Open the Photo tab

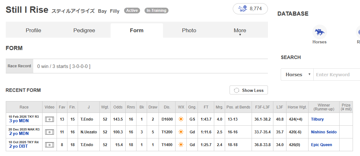coord(189,31)
